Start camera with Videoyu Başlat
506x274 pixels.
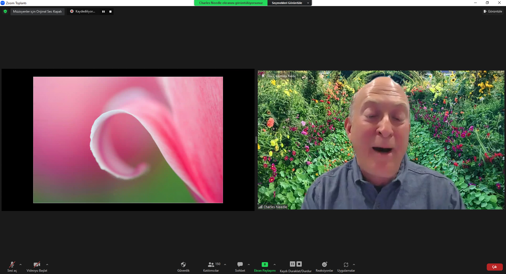pyautogui.click(x=37, y=267)
